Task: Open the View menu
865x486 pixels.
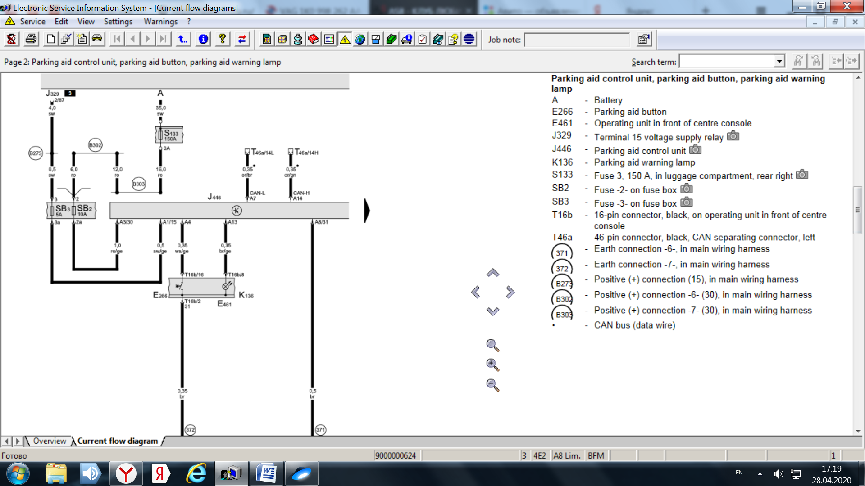Action: pyautogui.click(x=86, y=21)
